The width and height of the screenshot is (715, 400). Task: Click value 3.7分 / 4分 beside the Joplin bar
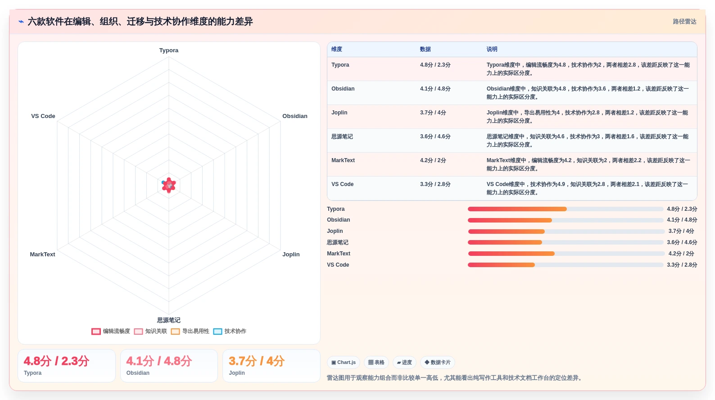[x=681, y=231]
